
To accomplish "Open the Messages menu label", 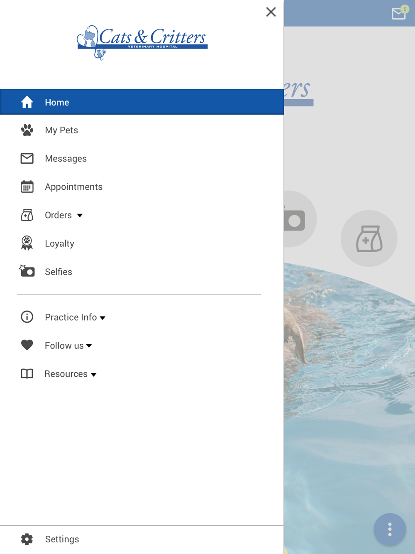I will 66,159.
